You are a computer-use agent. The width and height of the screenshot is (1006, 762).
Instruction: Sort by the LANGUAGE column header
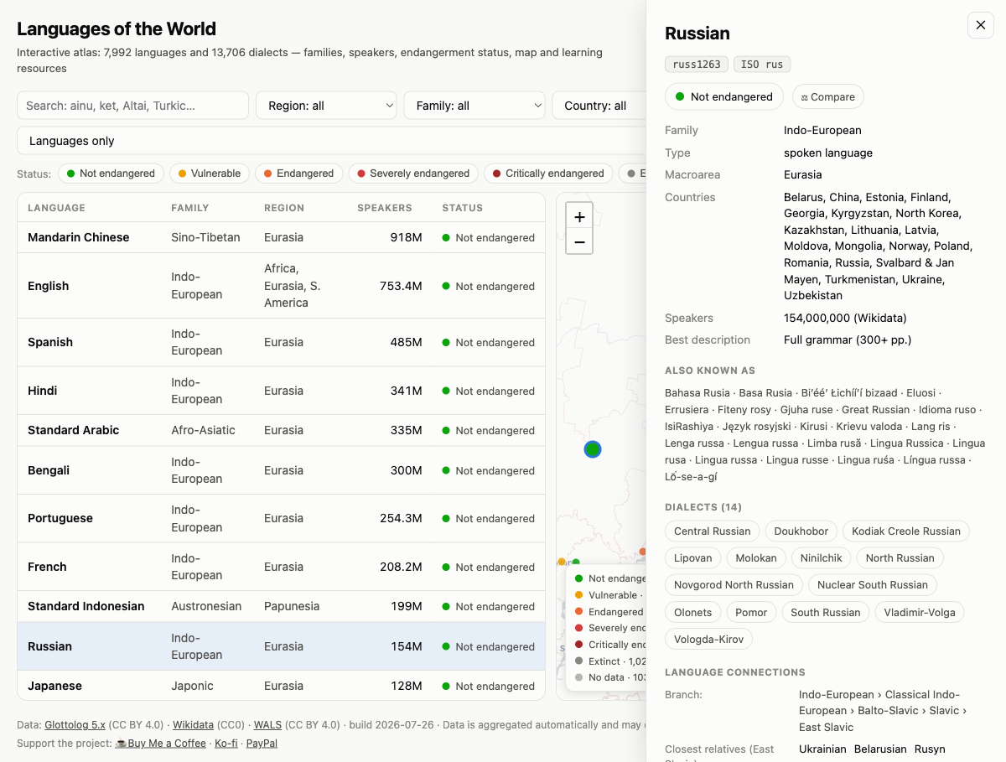point(56,208)
